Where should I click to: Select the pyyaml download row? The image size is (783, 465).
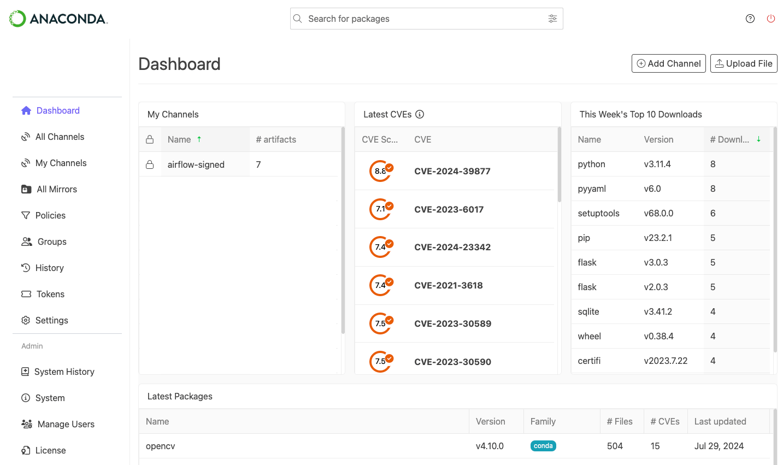point(670,189)
